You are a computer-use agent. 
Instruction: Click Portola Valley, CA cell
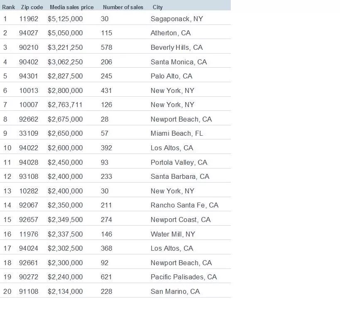coord(179,162)
